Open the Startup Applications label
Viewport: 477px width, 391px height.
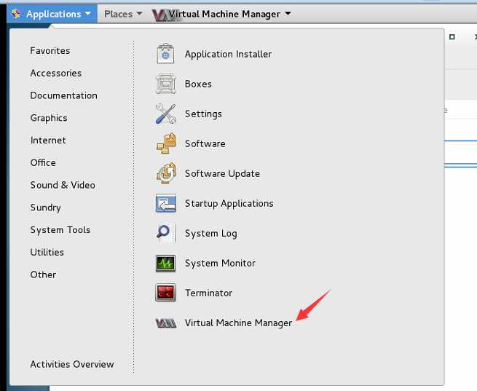pos(229,203)
